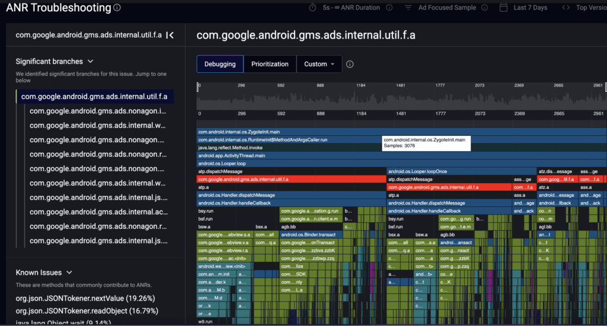Click android.os.Looper.loop flame bar
This screenshot has height=326, width=607.
coord(401,164)
